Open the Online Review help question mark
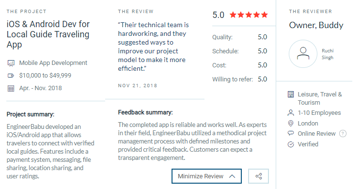The image size is (361, 189). (x=343, y=134)
